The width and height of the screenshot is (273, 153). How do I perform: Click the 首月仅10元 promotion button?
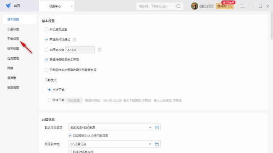point(225,6)
